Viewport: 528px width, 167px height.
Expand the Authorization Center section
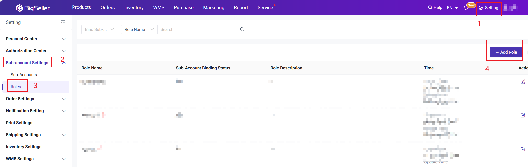click(x=36, y=51)
